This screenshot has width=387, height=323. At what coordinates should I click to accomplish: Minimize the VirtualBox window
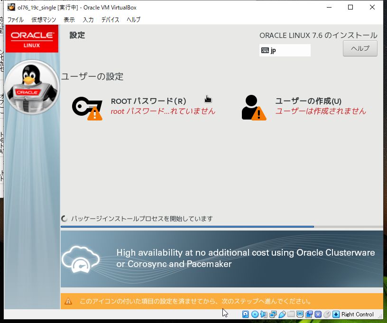(x=329, y=8)
